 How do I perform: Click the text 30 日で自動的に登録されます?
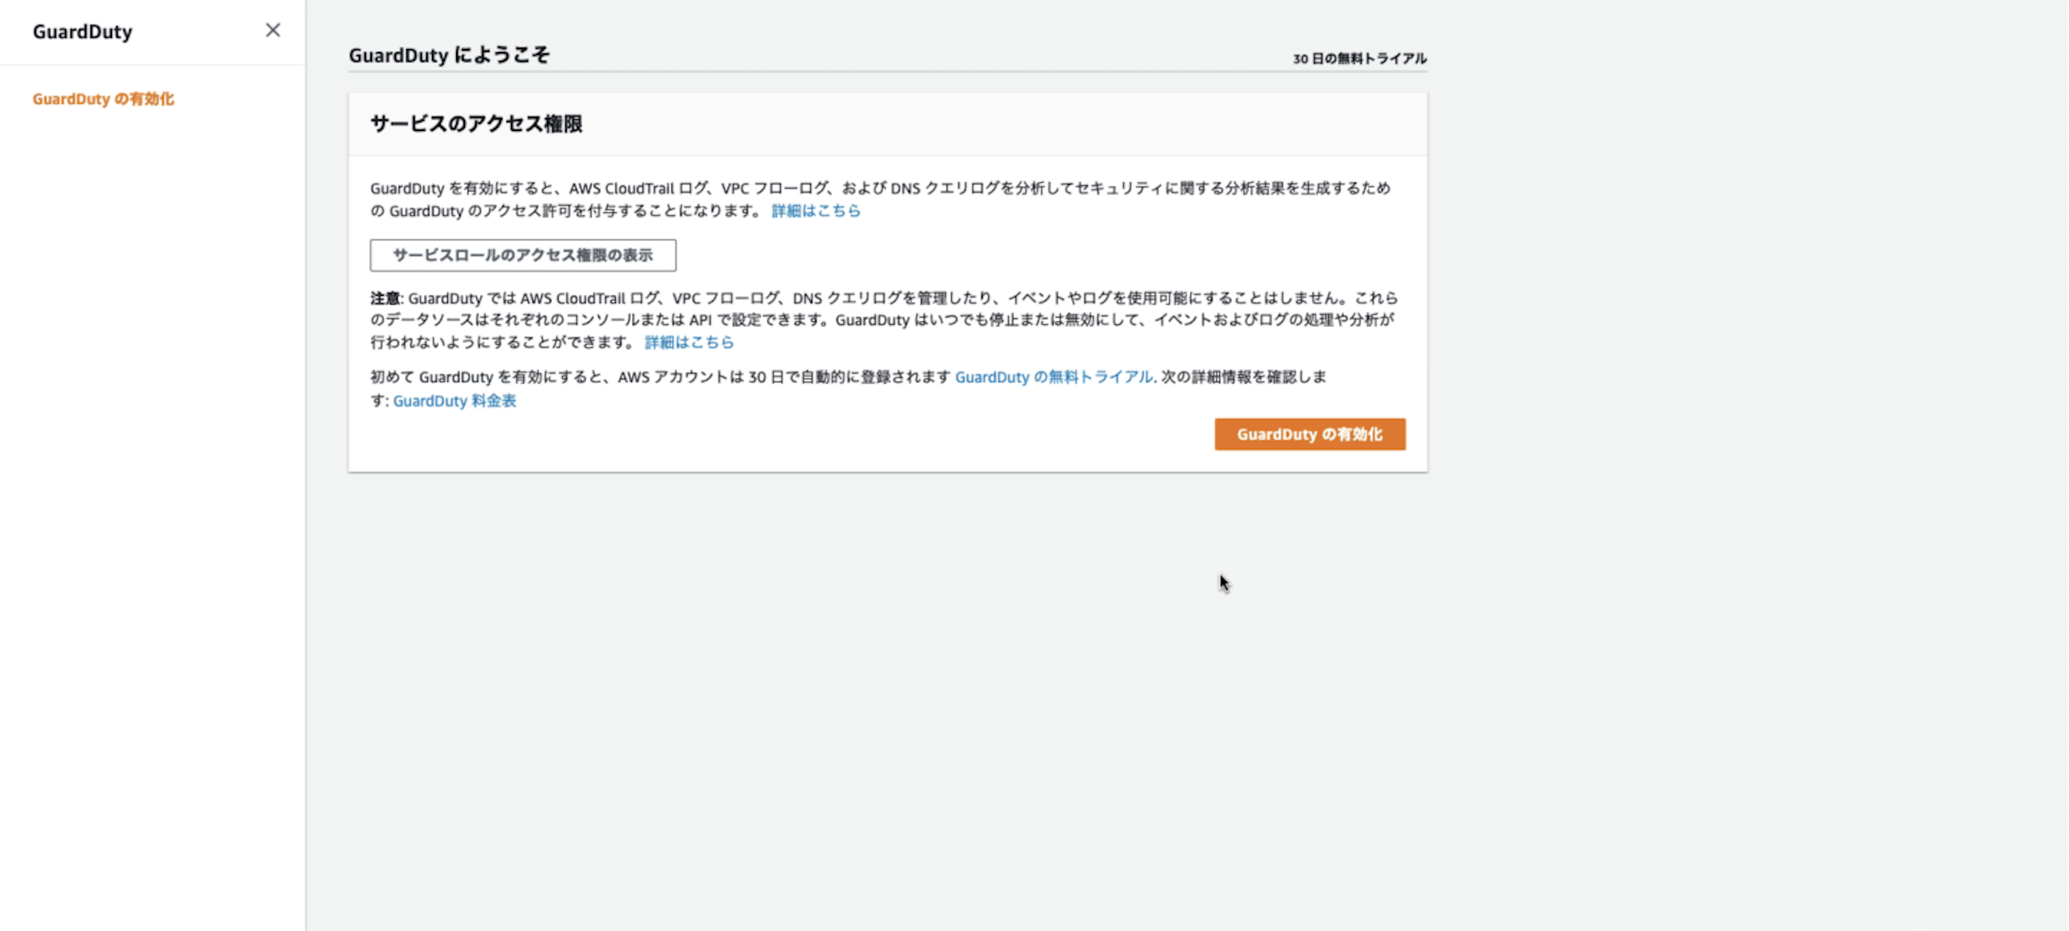849,377
